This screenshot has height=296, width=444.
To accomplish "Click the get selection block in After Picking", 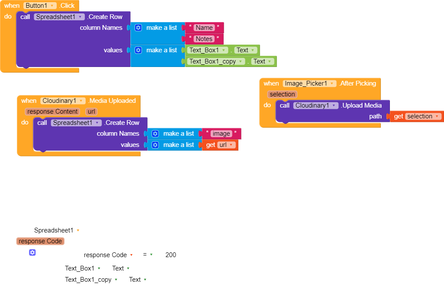I will pos(415,116).
